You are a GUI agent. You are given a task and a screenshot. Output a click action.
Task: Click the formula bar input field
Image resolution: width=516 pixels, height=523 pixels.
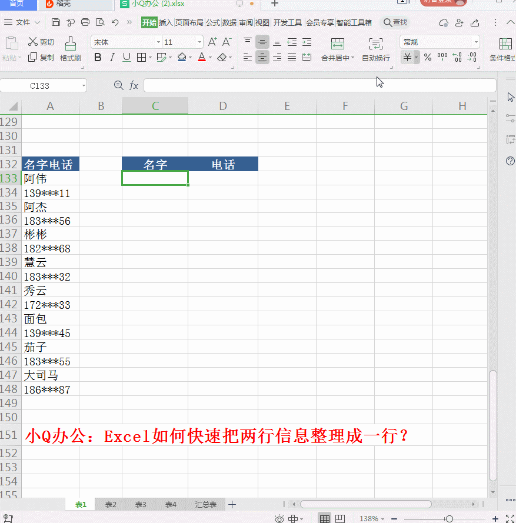[318, 85]
